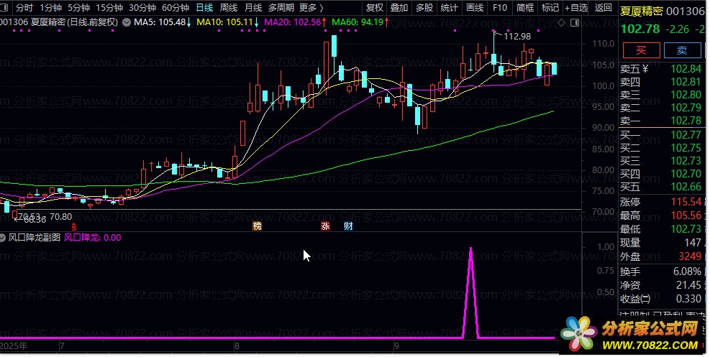Click the 涨 event marker
The height and width of the screenshot is (357, 710).
325,226
